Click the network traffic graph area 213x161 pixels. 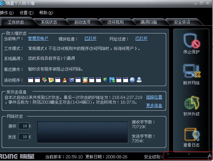pos(83,132)
